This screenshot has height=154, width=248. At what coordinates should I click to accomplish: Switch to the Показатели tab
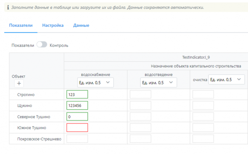pos(21,25)
